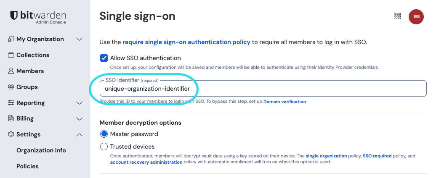Click the Bitwarden shield logo

(x=14, y=16)
